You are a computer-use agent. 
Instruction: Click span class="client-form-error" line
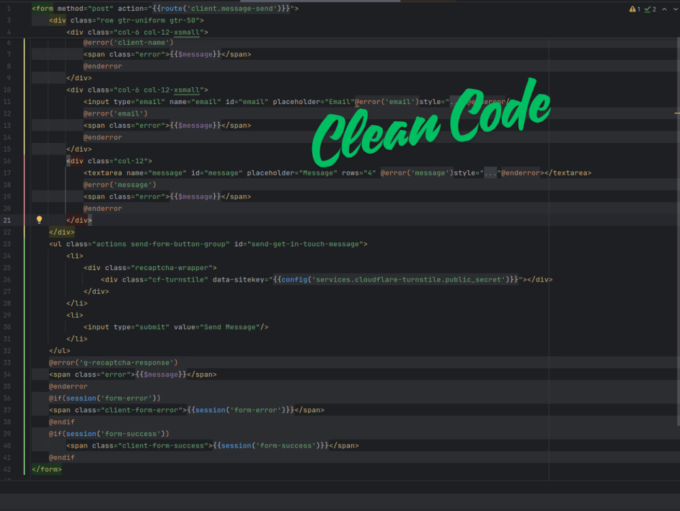click(186, 410)
